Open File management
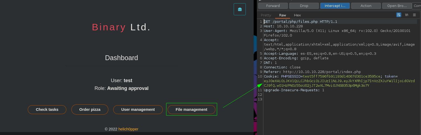The image size is (421, 135). click(191, 110)
